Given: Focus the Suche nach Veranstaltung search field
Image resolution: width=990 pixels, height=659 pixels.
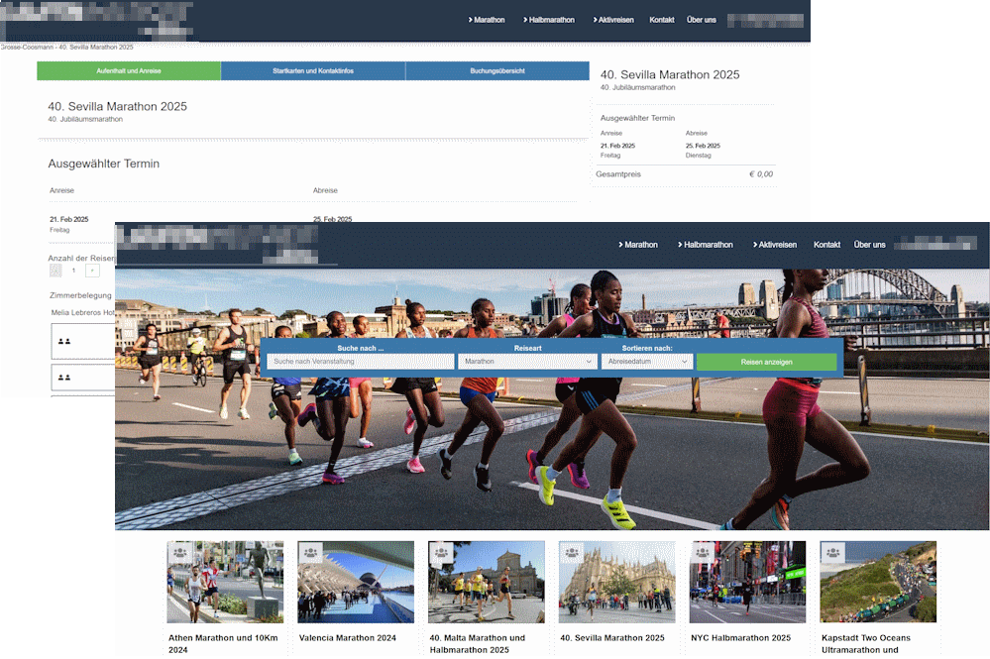Looking at the screenshot, I should pos(360,362).
